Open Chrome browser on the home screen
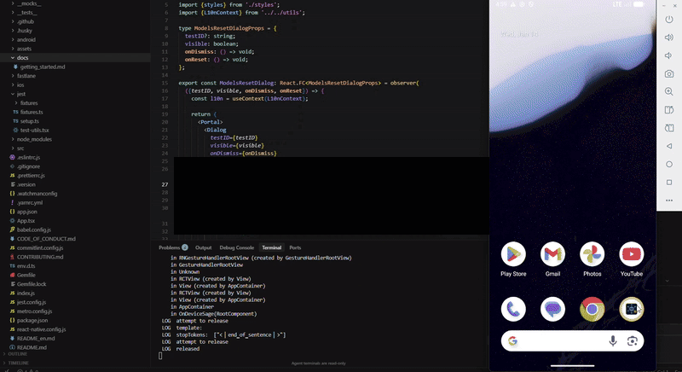The image size is (682, 372). [x=592, y=309]
